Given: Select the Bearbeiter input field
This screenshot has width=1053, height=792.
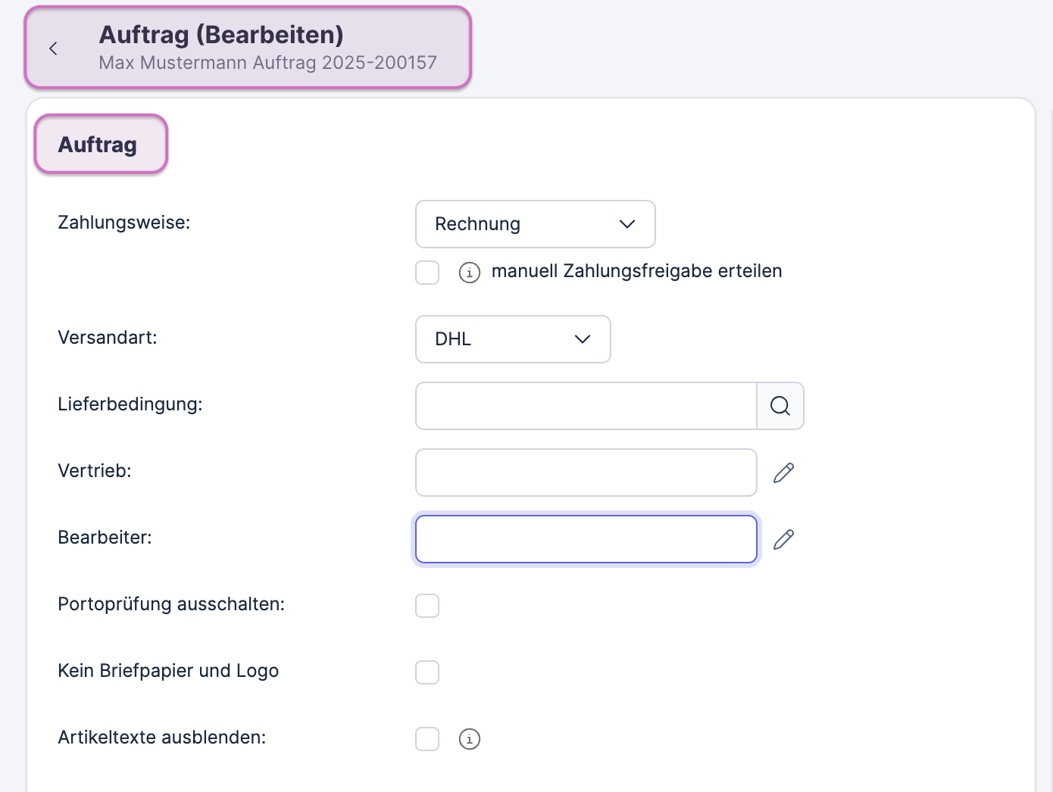Looking at the screenshot, I should point(586,539).
